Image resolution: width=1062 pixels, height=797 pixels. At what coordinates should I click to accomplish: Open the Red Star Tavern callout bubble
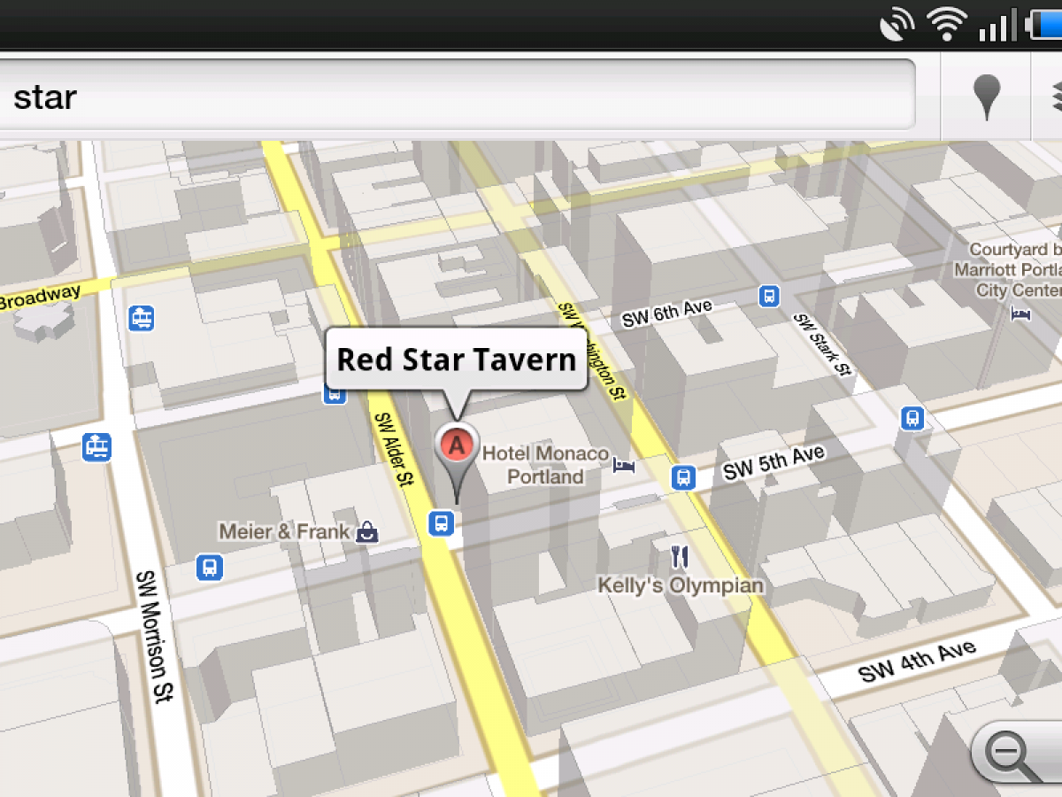(x=457, y=360)
